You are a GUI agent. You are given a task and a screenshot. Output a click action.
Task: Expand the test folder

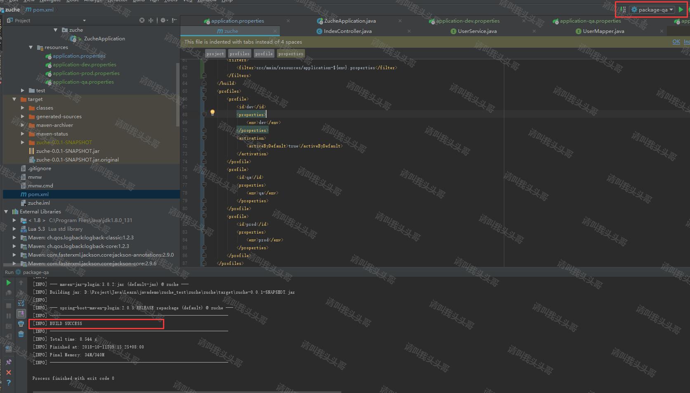(x=23, y=90)
